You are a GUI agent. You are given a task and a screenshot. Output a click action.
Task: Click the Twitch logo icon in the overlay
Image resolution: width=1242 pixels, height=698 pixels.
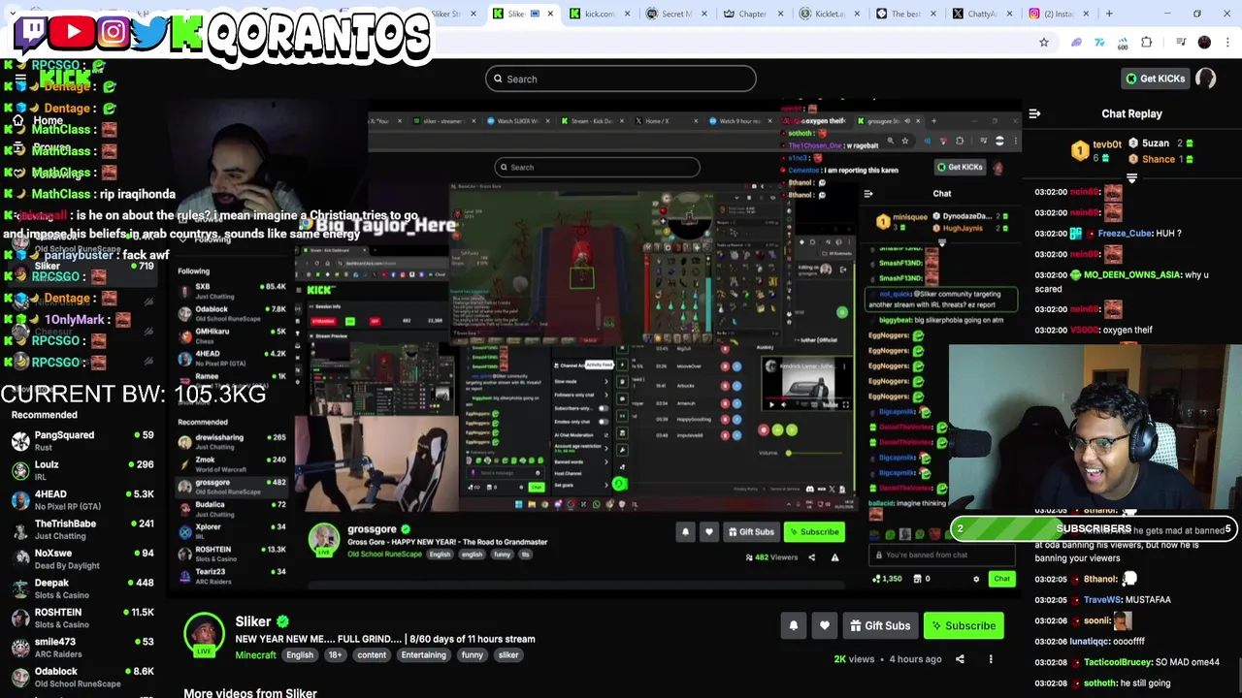tap(31, 32)
